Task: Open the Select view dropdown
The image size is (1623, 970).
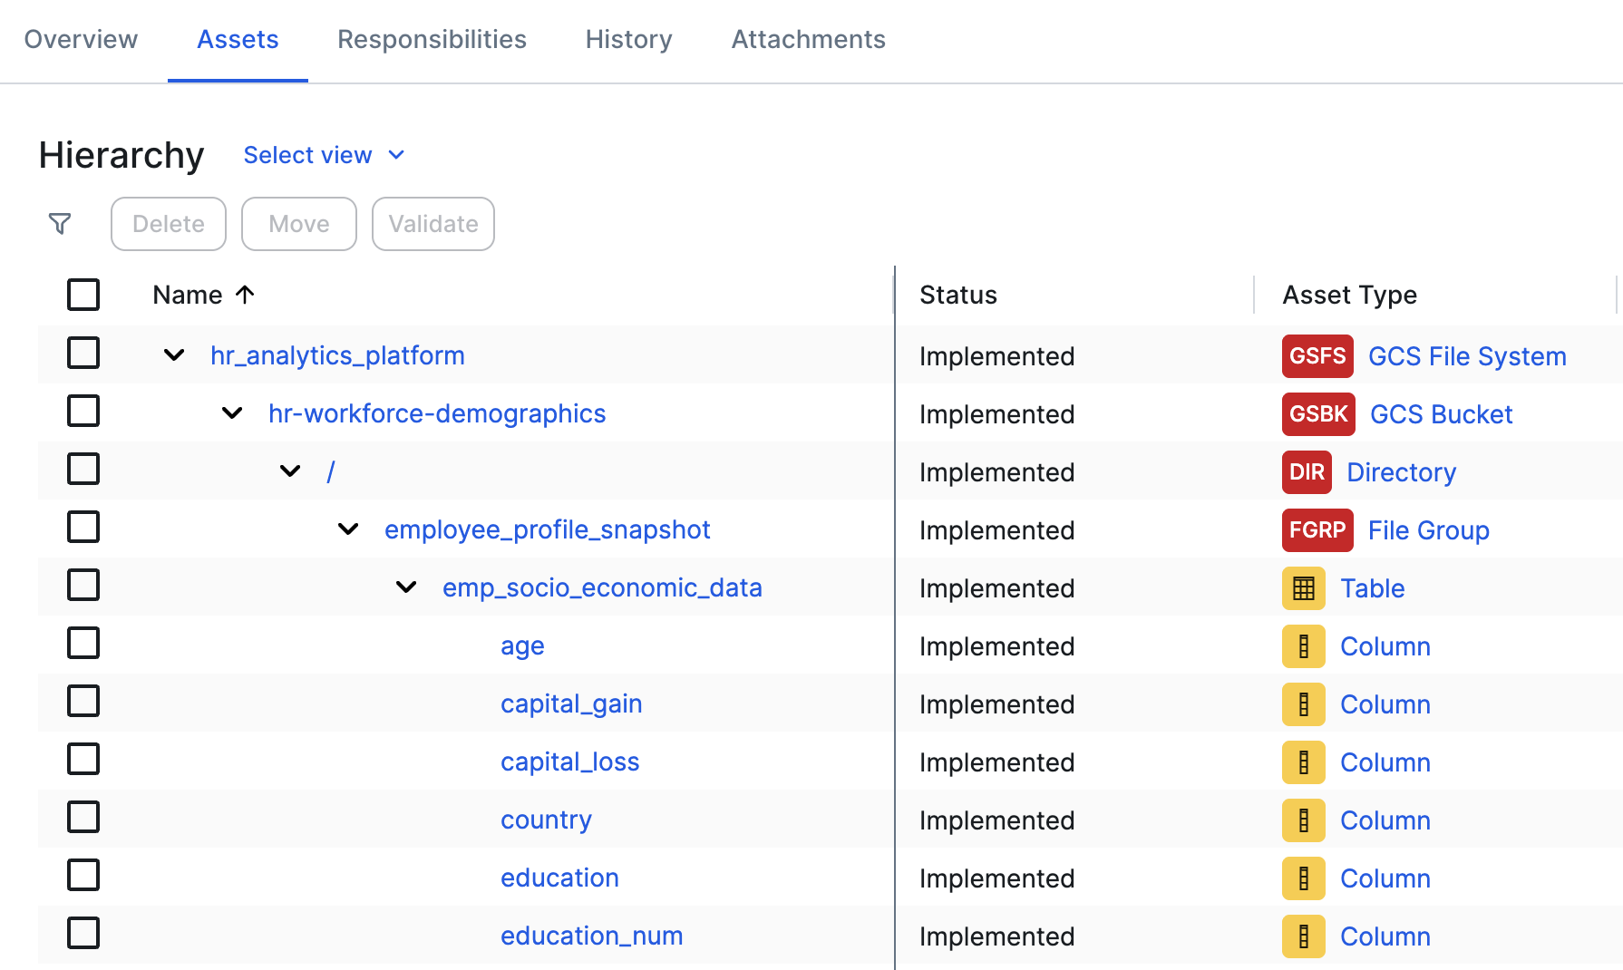Action: (324, 155)
